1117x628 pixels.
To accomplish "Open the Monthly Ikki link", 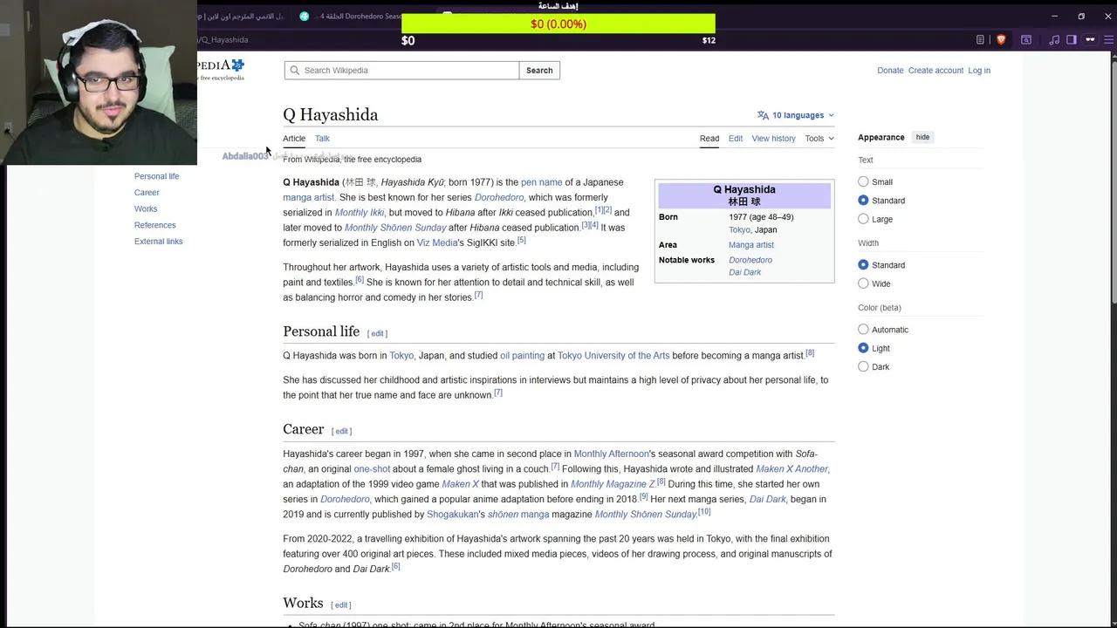I will tap(359, 213).
